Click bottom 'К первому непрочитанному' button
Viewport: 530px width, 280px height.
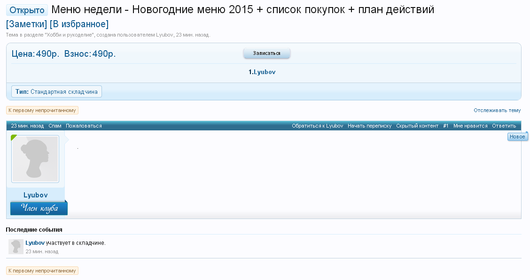pyautogui.click(x=42, y=271)
